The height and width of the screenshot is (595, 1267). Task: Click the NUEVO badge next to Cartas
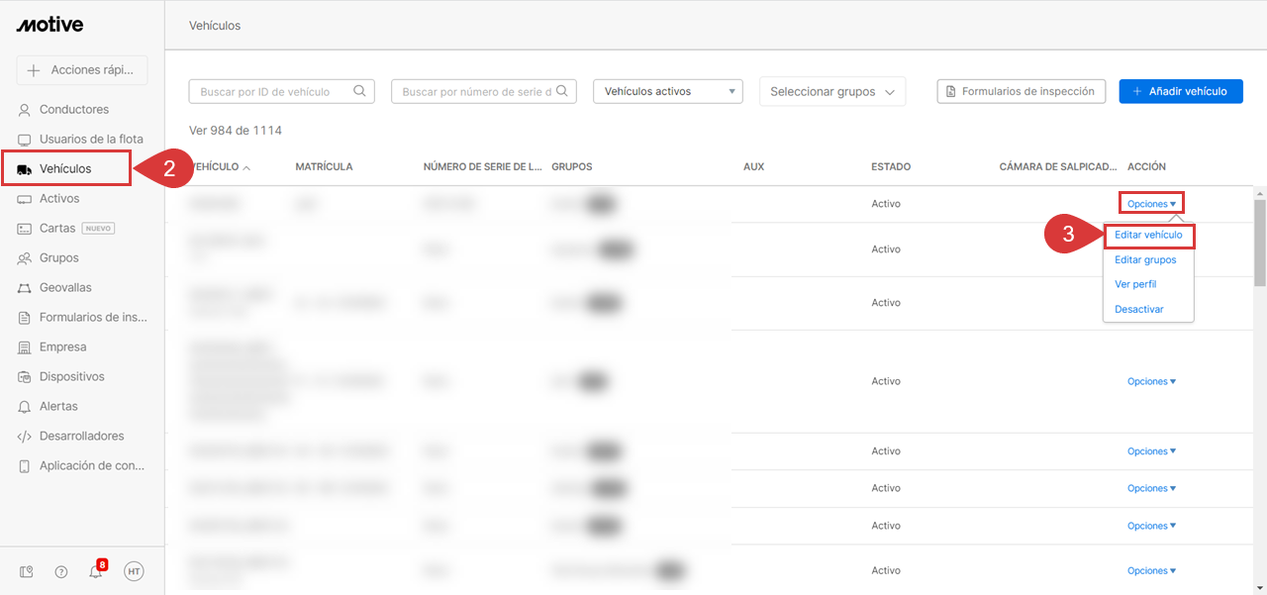(98, 229)
